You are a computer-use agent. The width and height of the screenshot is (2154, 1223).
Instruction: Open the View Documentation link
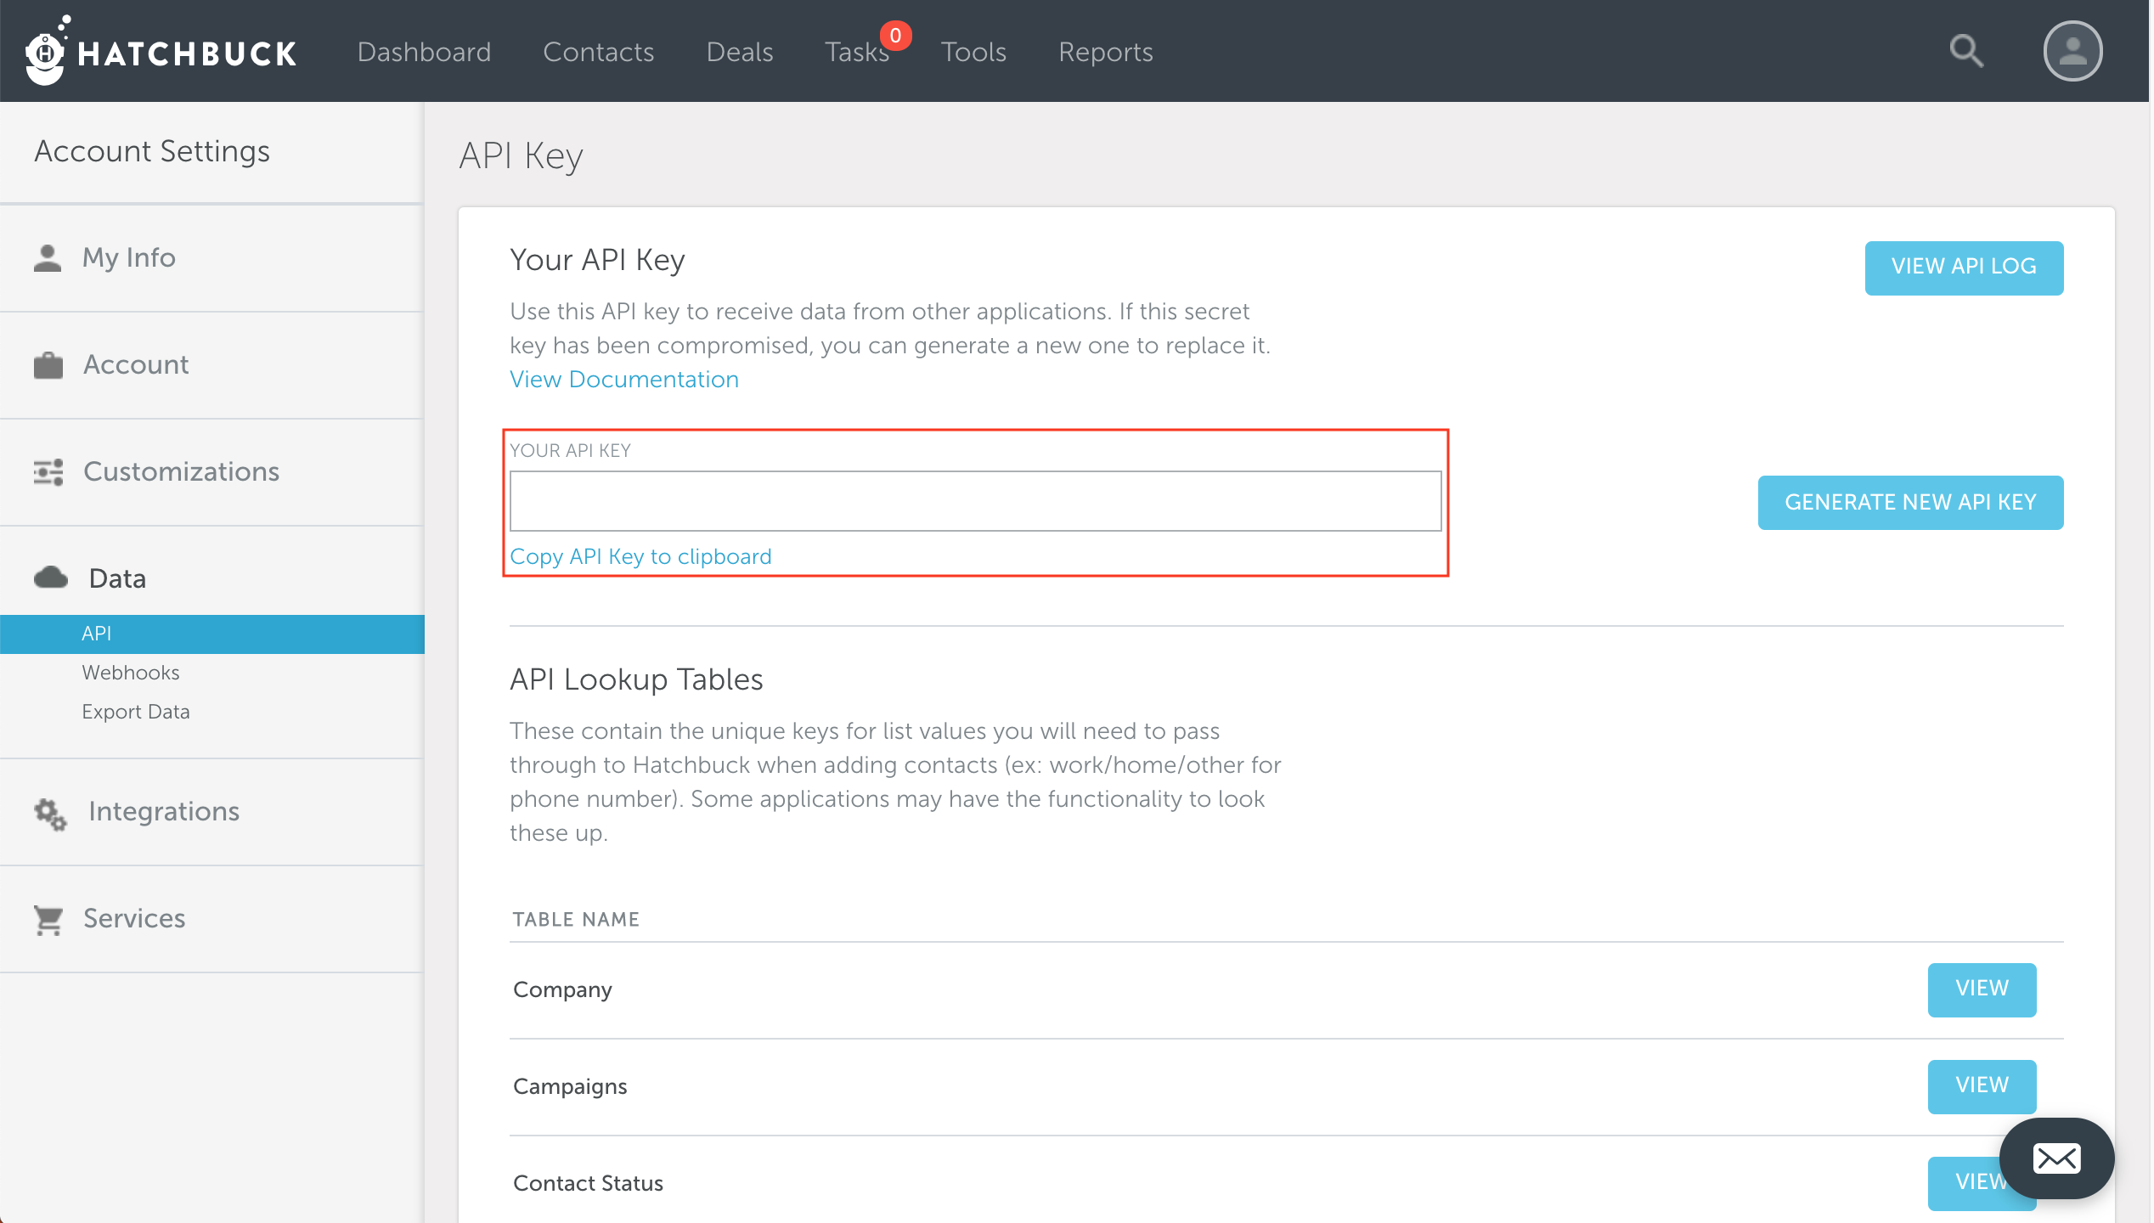pyautogui.click(x=623, y=379)
